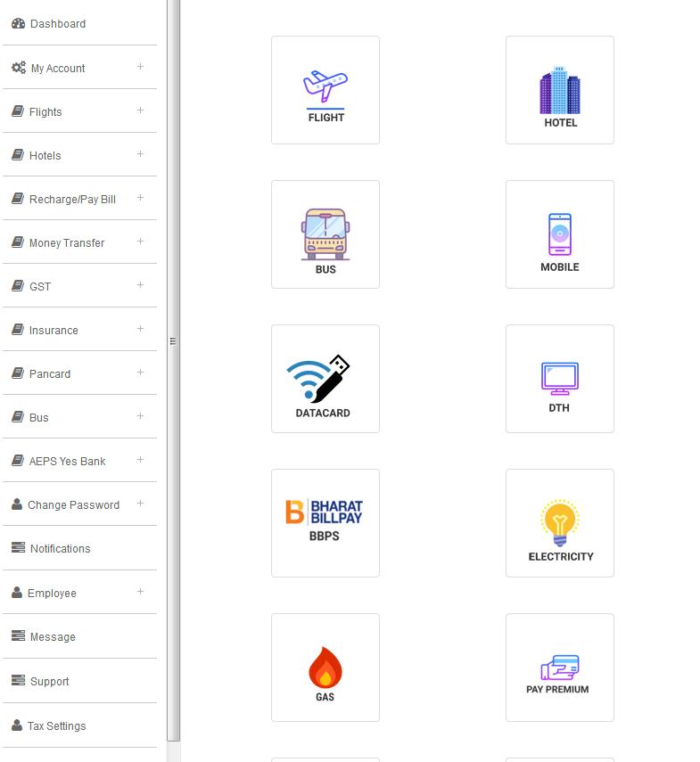This screenshot has height=762, width=700.
Task: Expand the Recharge/Pay Bill submenu
Action: (140, 198)
